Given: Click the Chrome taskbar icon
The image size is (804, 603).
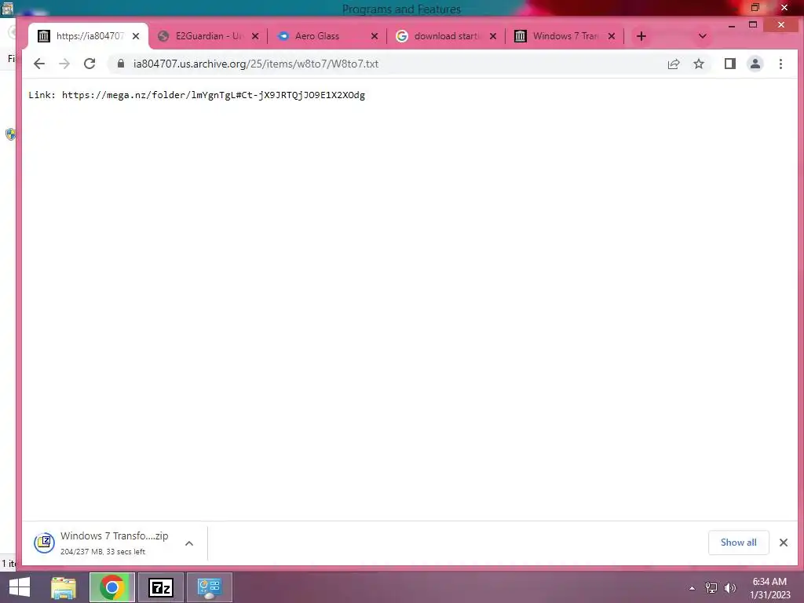Looking at the screenshot, I should (111, 587).
